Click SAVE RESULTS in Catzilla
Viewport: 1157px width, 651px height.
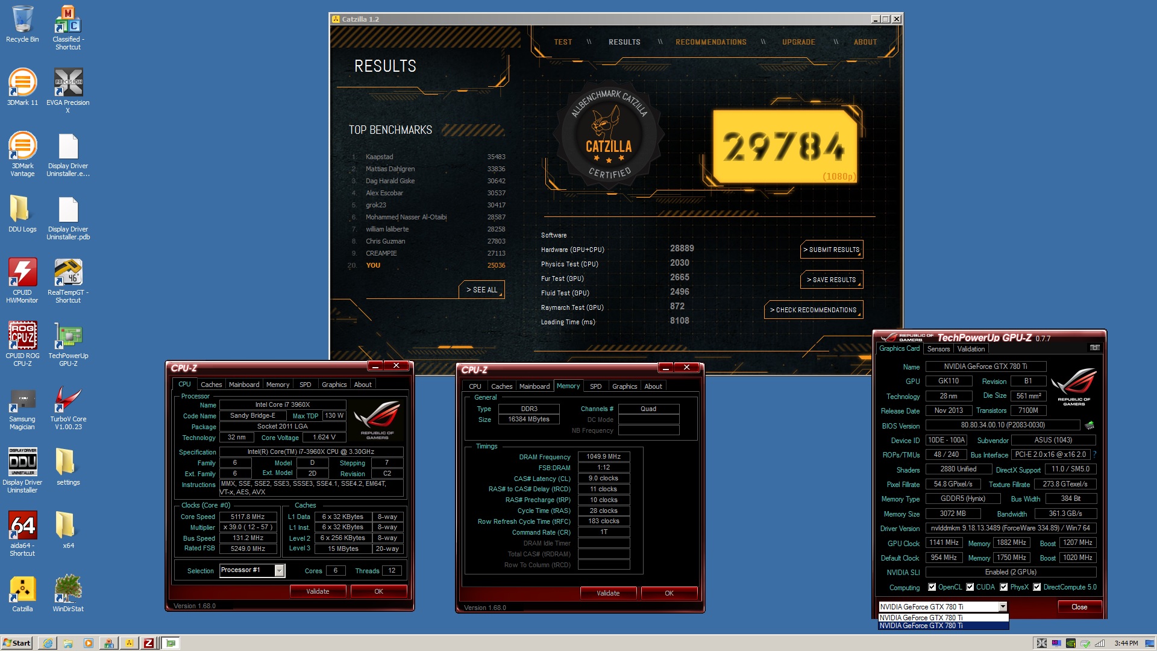pos(832,280)
